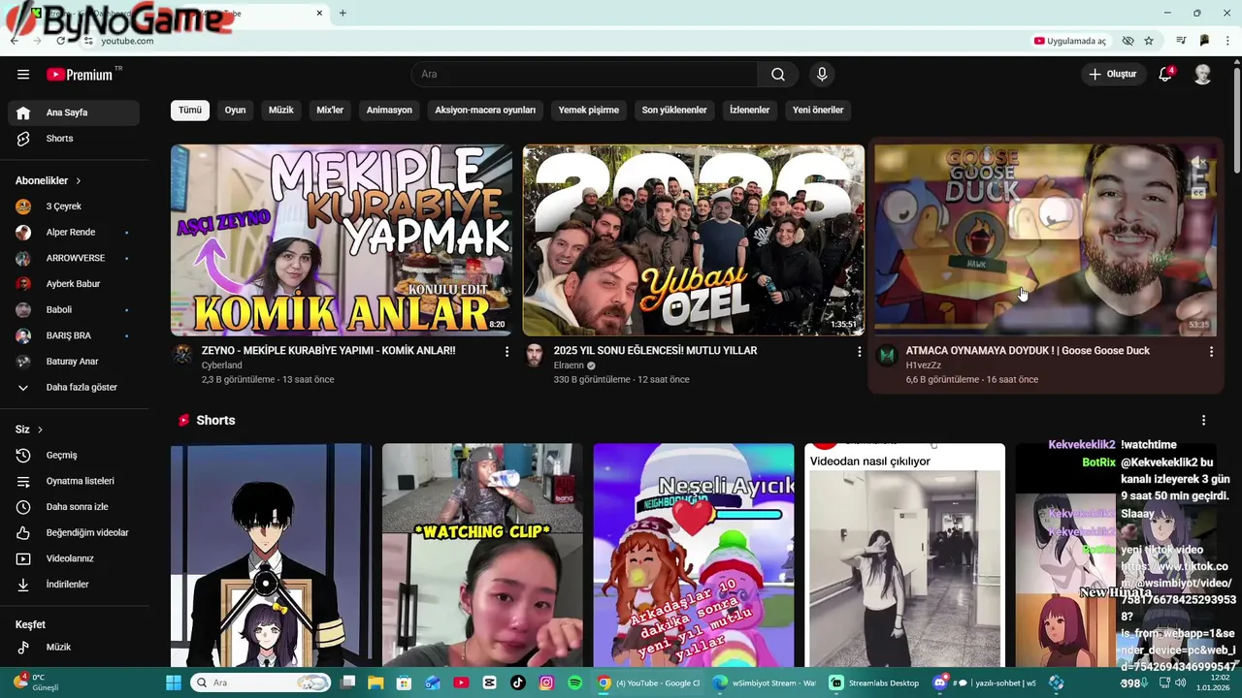This screenshot has height=698, width=1242.
Task: Open the Chrome media control icon
Action: point(1181,41)
